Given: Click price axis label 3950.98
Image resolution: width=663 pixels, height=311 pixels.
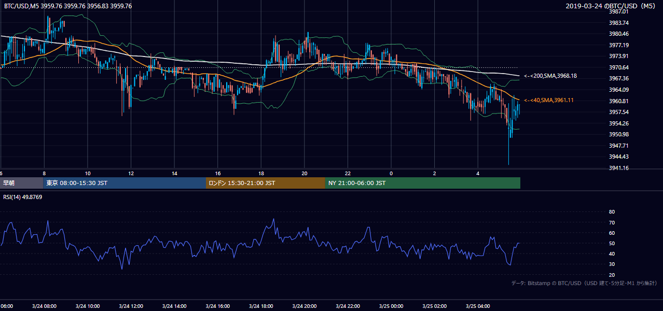Looking at the screenshot, I should pos(618,134).
